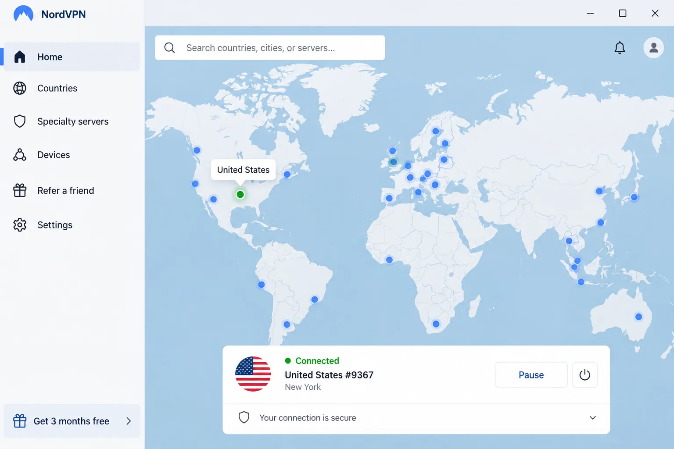The height and width of the screenshot is (449, 674).
Task: Select the South Africa server map pin
Action: point(436,324)
